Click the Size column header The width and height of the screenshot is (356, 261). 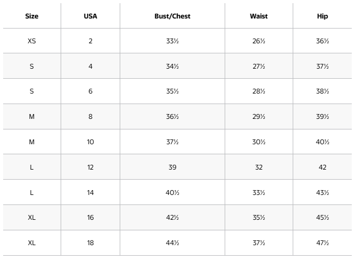[32, 16]
